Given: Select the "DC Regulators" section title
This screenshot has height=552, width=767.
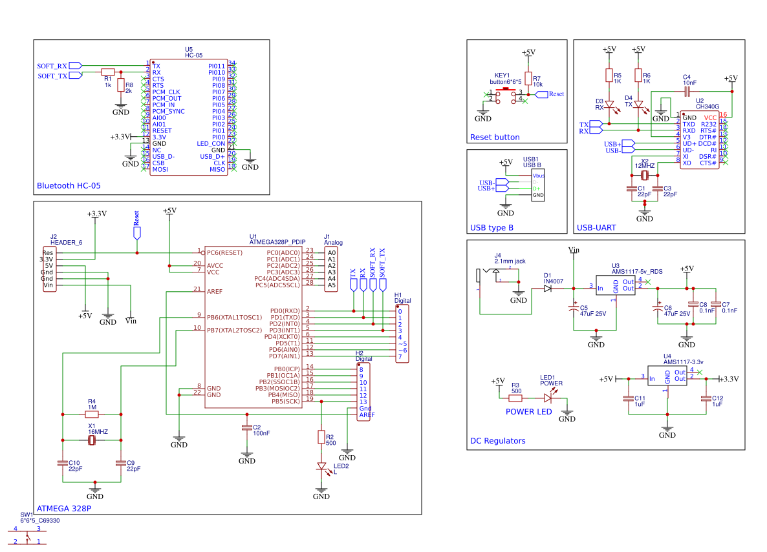Looking at the screenshot, I should [x=497, y=440].
